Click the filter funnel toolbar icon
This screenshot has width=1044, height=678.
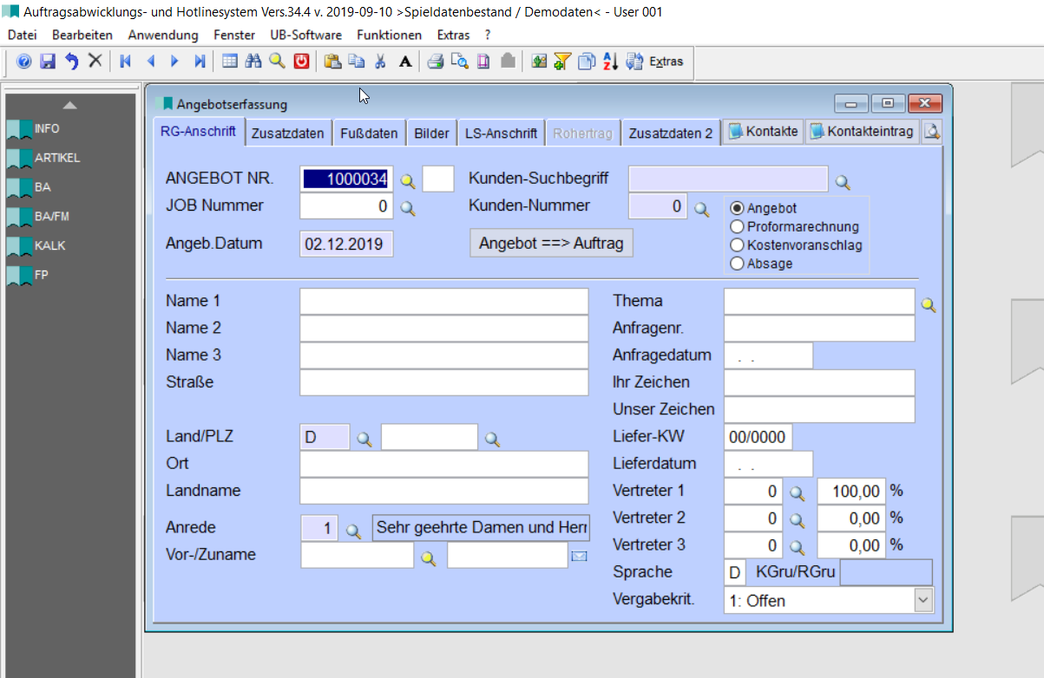tap(562, 62)
